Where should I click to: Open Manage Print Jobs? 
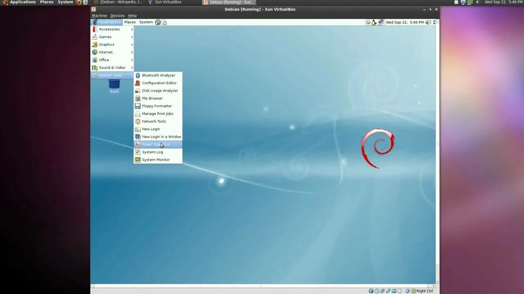158,114
